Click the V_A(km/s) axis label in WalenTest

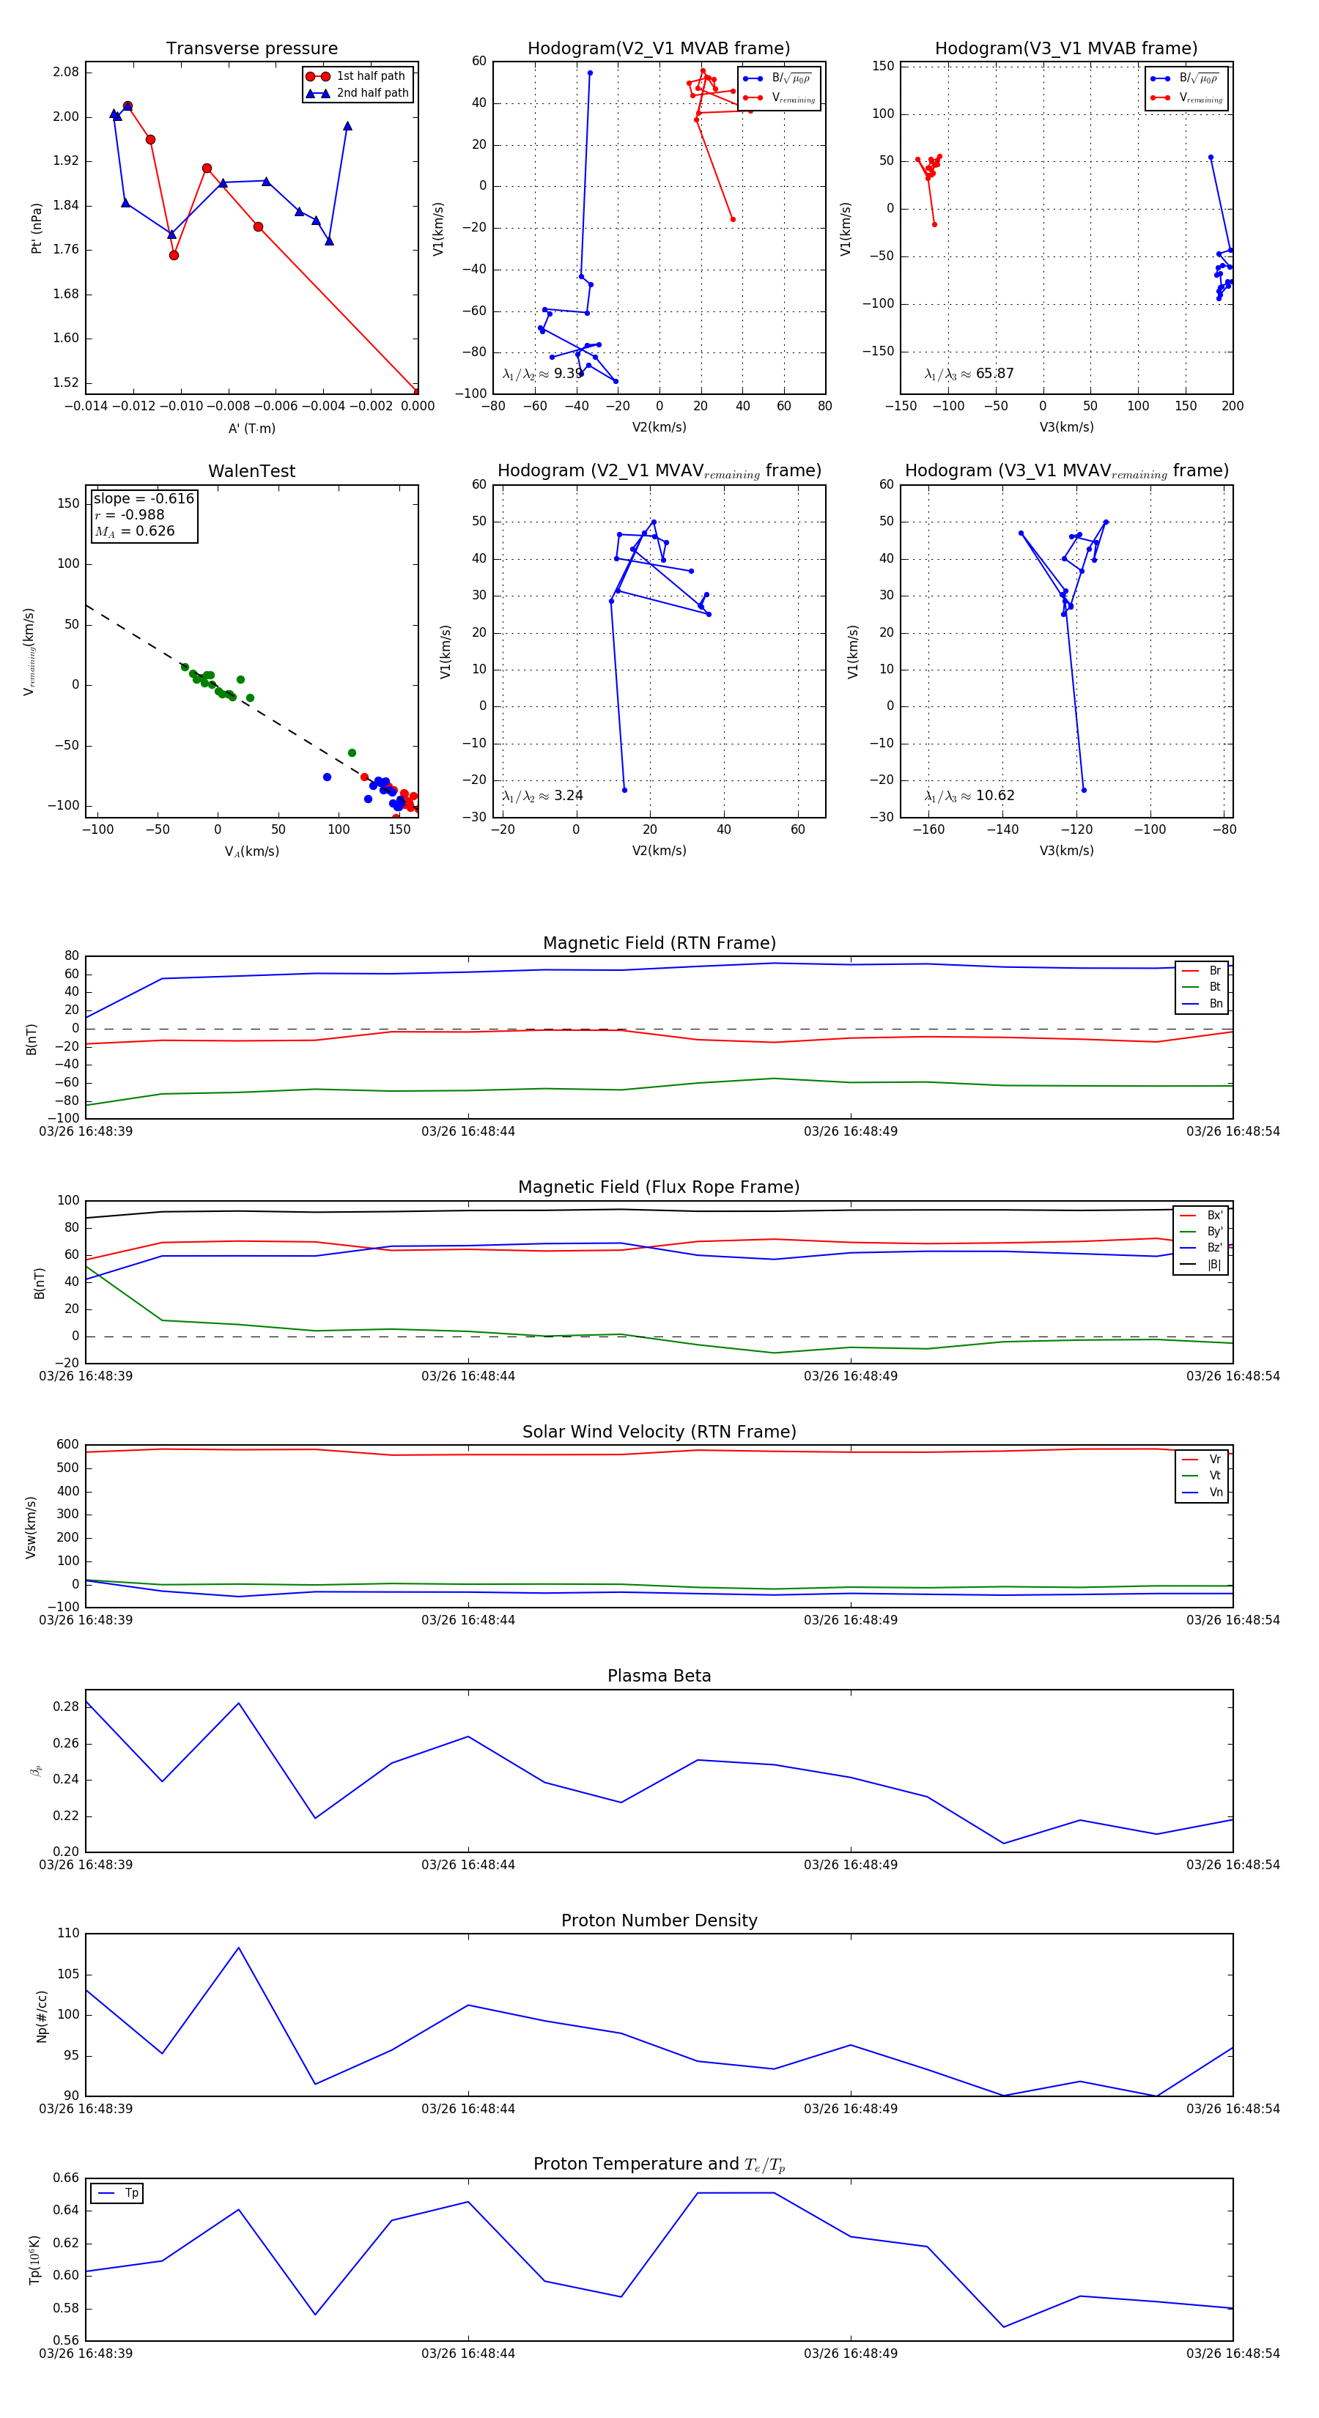(251, 851)
